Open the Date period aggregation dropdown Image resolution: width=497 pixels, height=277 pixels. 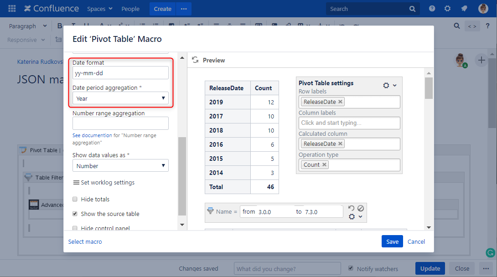pyautogui.click(x=120, y=98)
